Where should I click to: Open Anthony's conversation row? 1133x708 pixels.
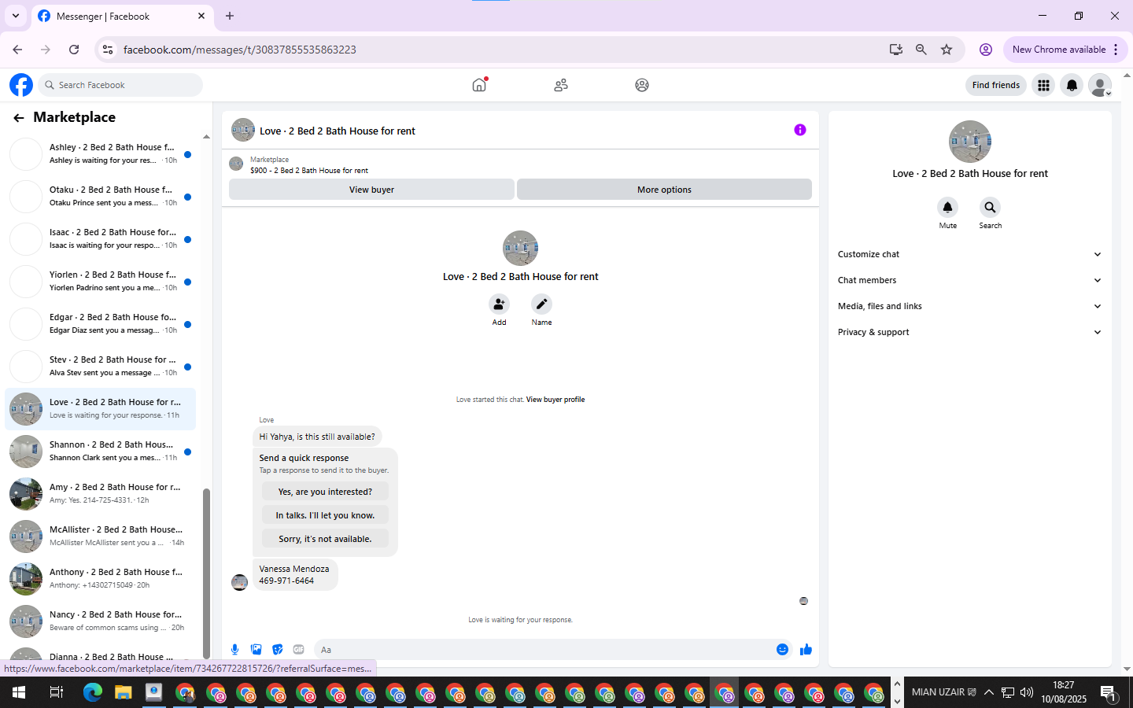(101, 579)
